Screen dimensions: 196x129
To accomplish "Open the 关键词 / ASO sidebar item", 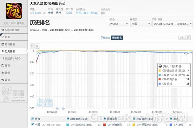I will (14, 59).
